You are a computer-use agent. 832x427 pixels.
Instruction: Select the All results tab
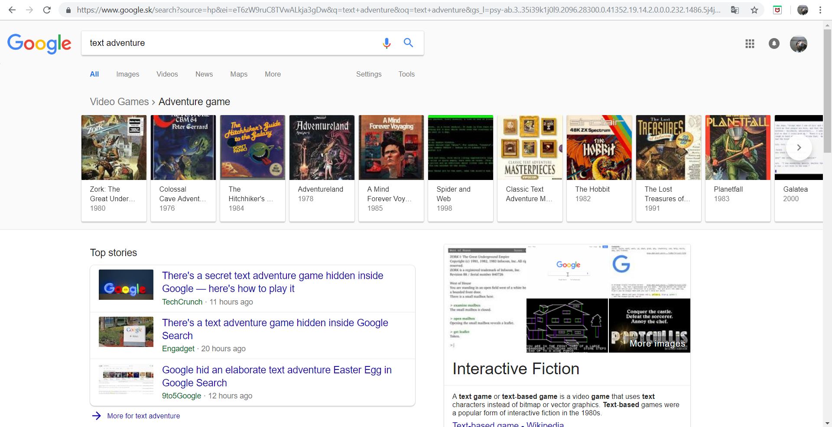coord(94,74)
